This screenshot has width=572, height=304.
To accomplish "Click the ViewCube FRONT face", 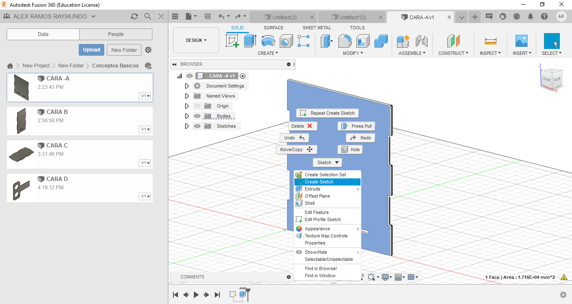I will point(546,79).
